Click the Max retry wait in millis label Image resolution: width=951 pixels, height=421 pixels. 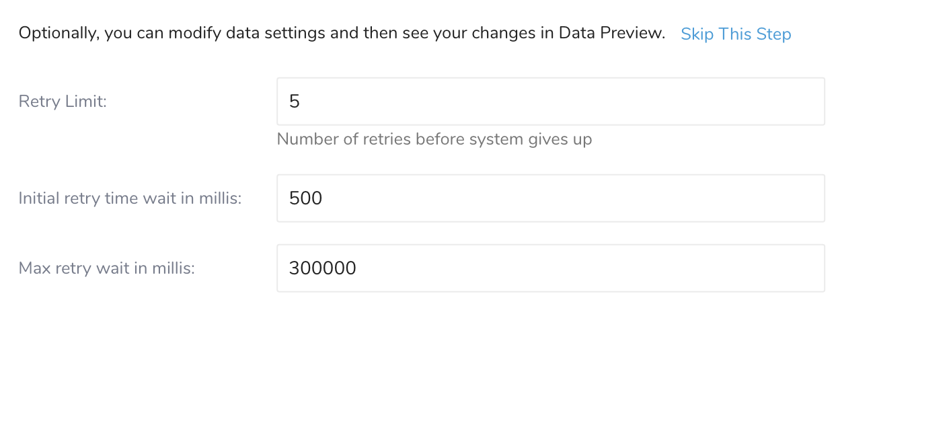coord(106,268)
